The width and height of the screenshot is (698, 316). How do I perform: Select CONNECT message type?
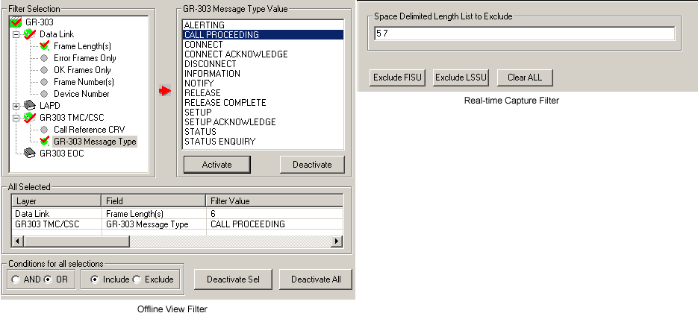263,45
